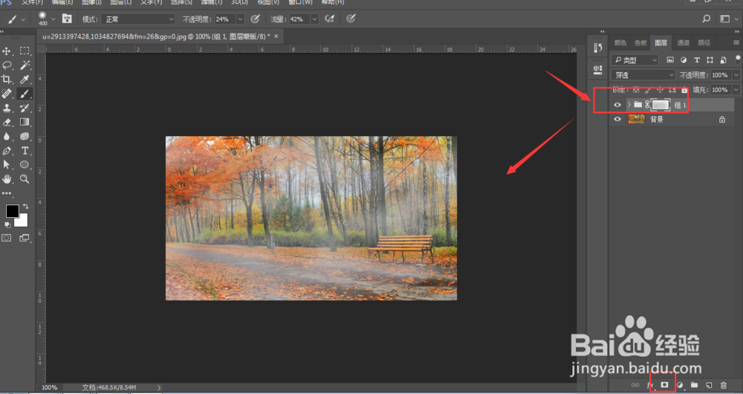This screenshot has height=394, width=743.
Task: Create a new layer from the bottom bar
Action: [x=709, y=385]
